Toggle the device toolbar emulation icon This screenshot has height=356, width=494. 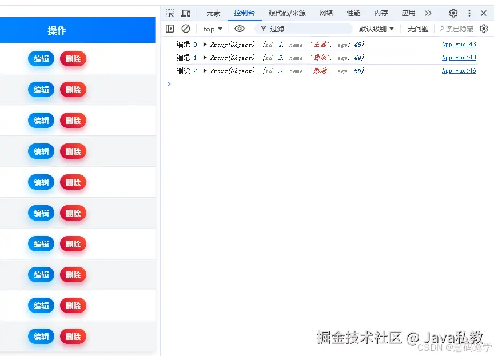click(186, 13)
